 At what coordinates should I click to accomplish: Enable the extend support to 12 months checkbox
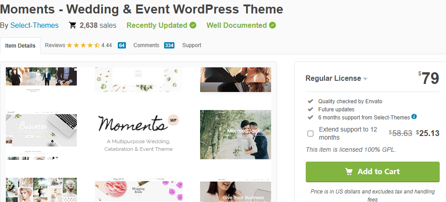point(310,133)
